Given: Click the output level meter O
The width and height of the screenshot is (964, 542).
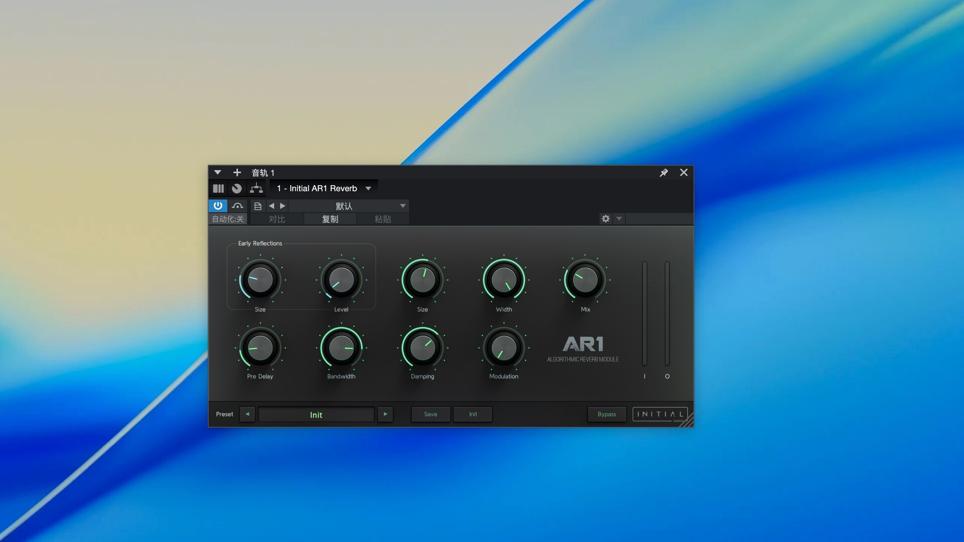Looking at the screenshot, I should (667, 314).
